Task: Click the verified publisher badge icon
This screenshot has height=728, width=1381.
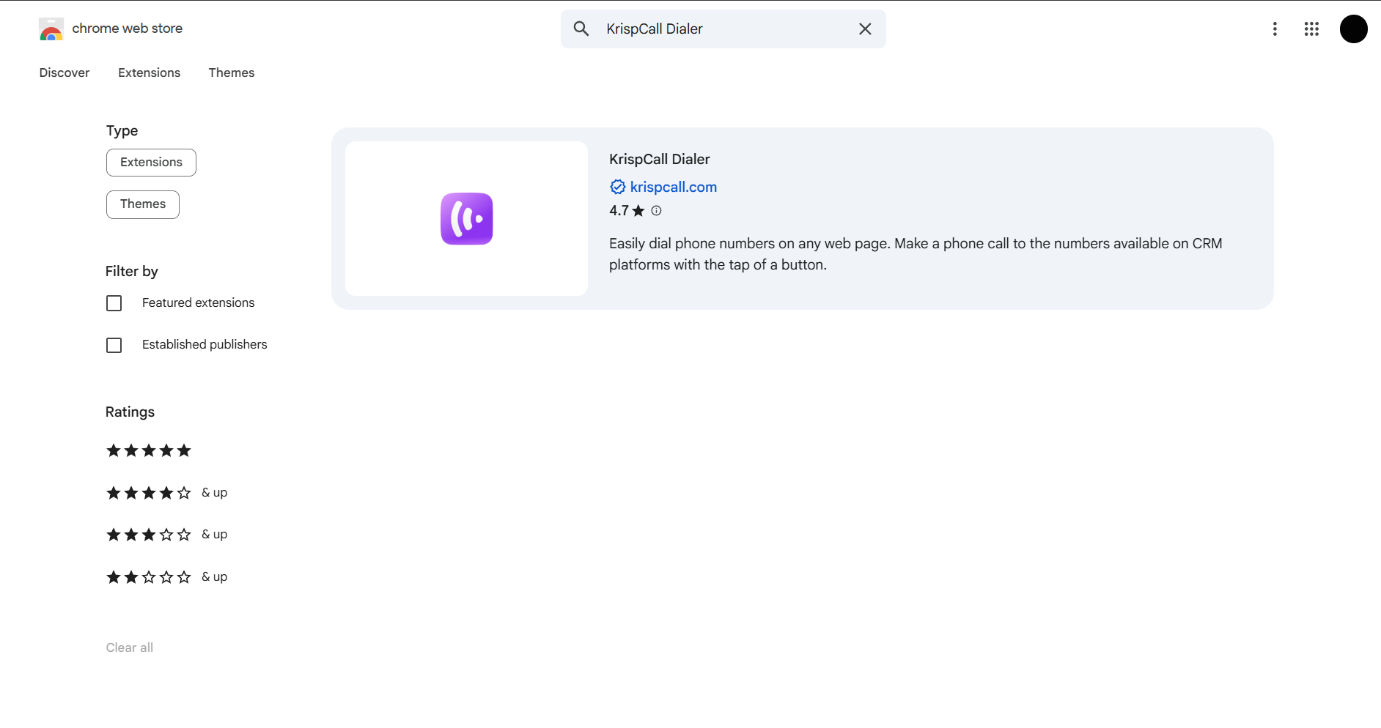Action: coord(618,187)
